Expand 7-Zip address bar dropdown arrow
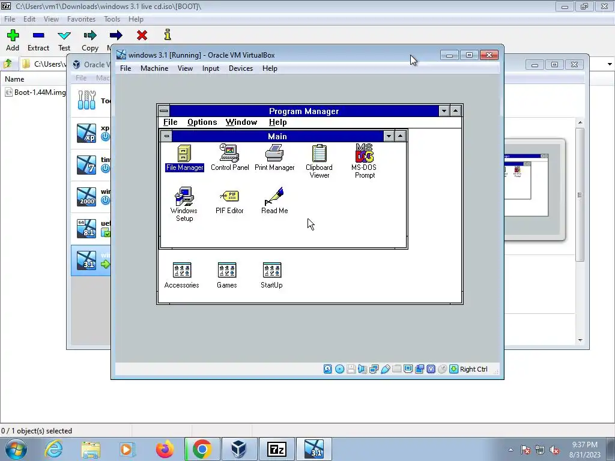This screenshot has width=615, height=461. pos(610,64)
